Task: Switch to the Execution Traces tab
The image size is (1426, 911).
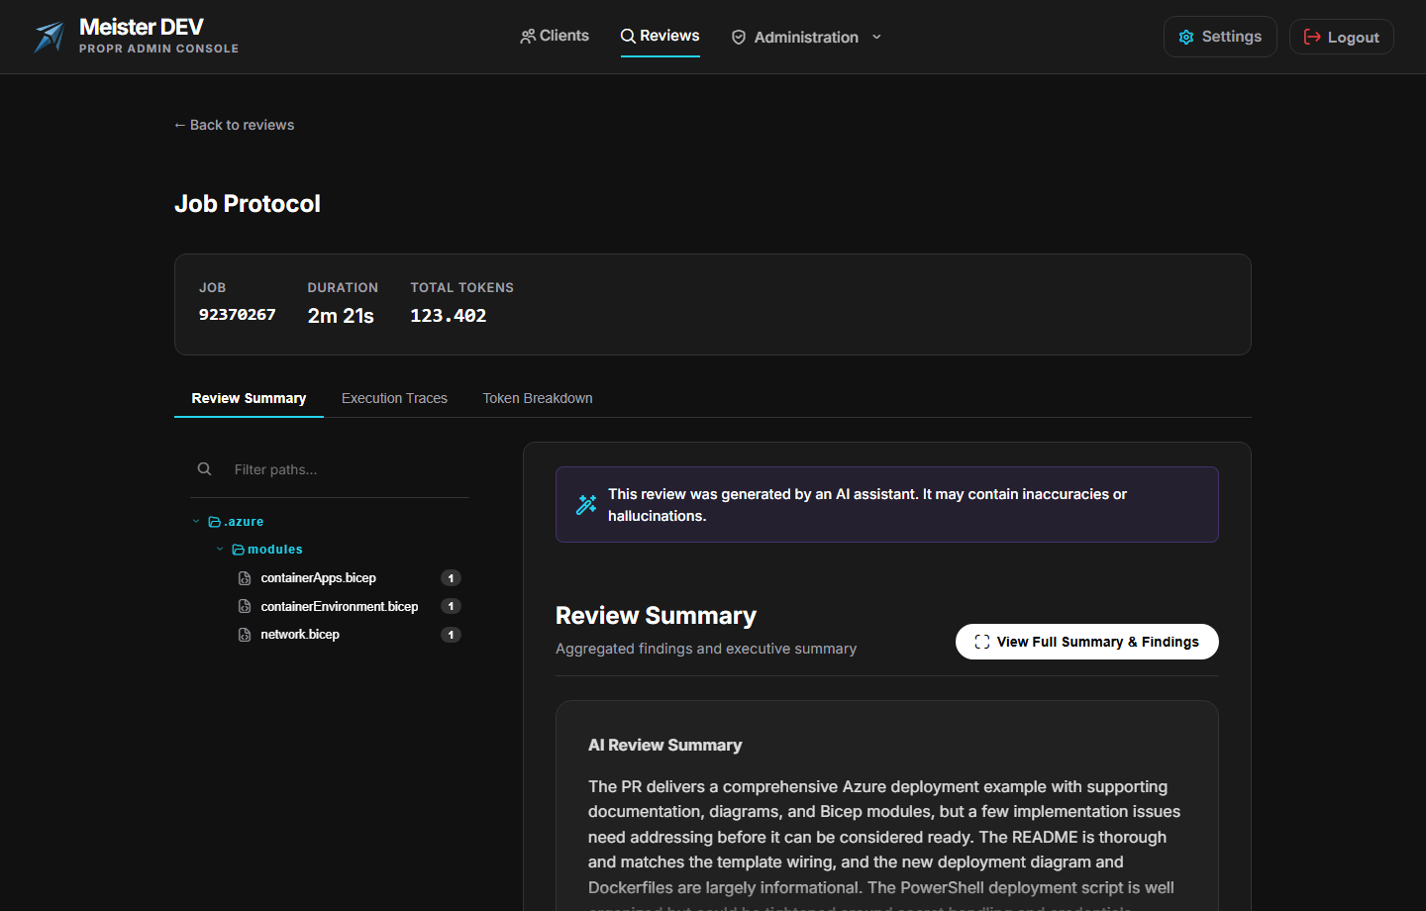Action: [x=394, y=398]
